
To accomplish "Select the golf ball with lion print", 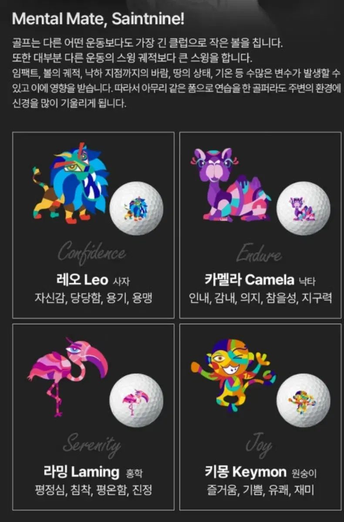I will pos(136,208).
